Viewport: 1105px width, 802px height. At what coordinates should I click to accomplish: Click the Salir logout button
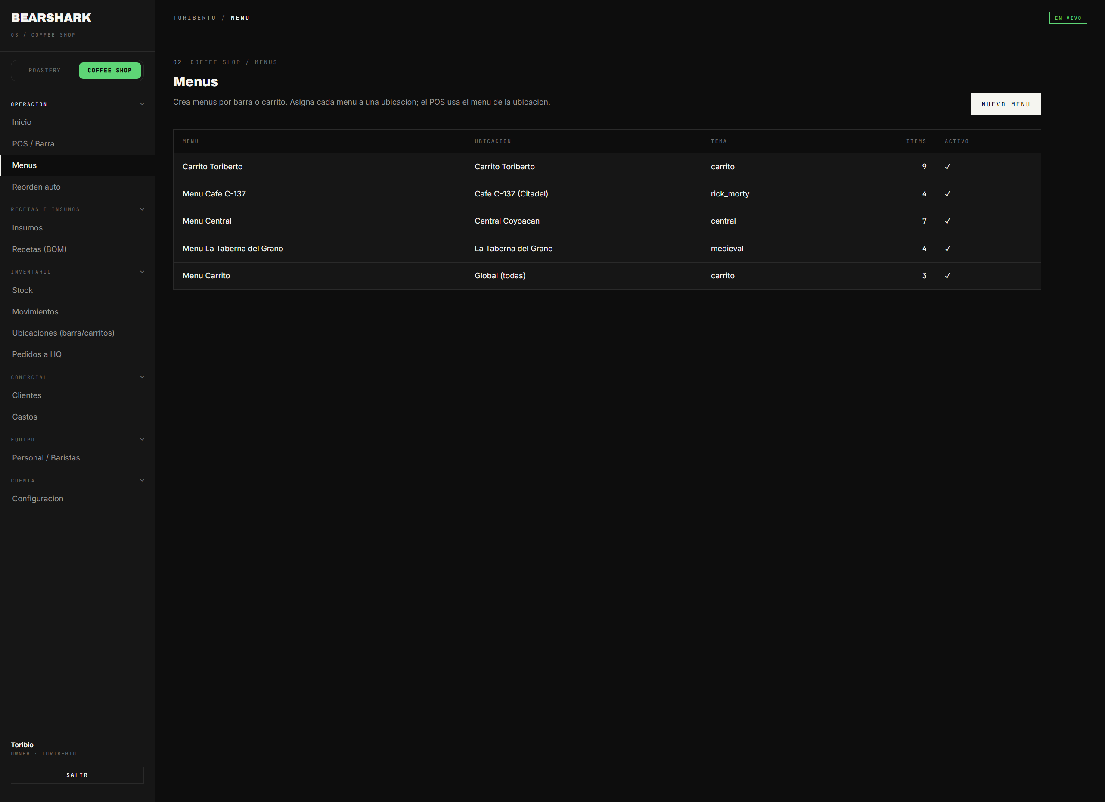[x=77, y=775]
